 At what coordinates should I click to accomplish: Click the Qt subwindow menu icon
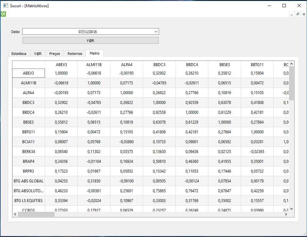click(3, 14)
